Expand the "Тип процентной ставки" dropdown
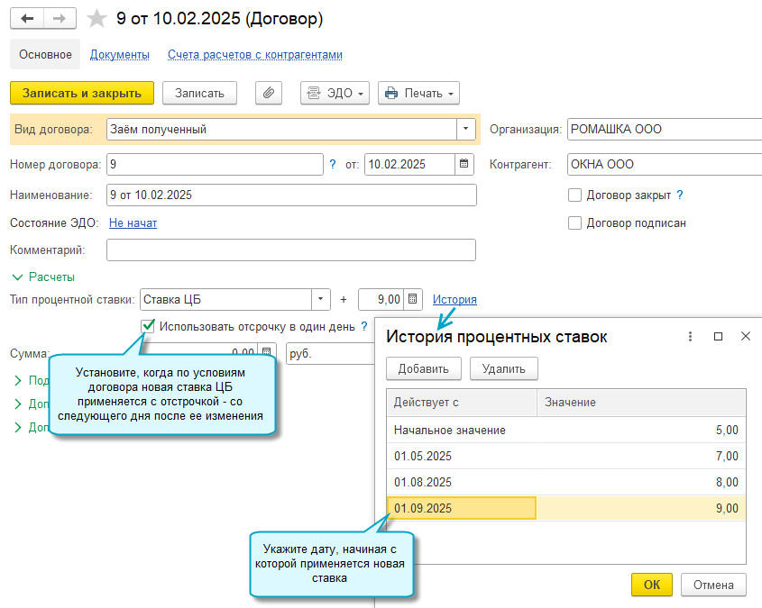 (321, 299)
